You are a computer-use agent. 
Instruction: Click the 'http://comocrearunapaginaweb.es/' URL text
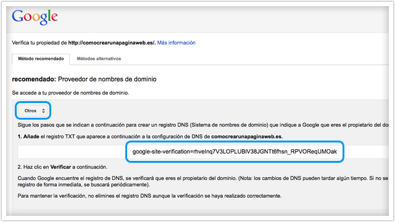111,43
